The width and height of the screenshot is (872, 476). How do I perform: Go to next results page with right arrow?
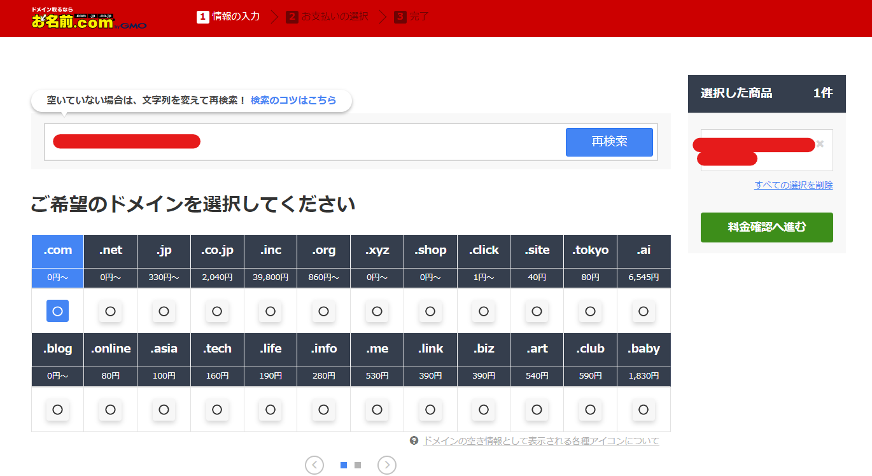386,465
